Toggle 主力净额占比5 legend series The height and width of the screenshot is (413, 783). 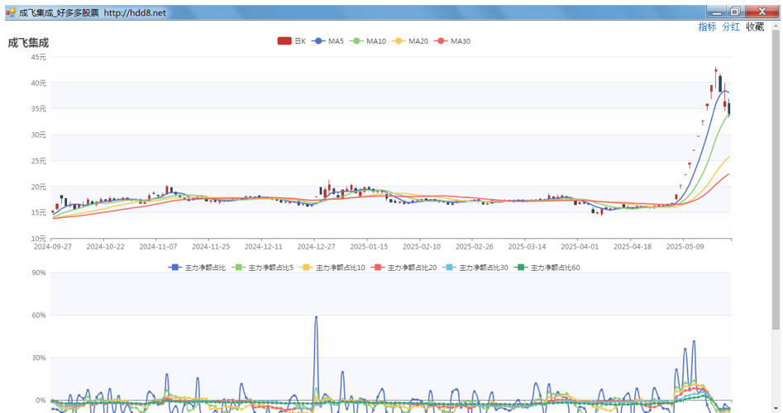click(262, 268)
